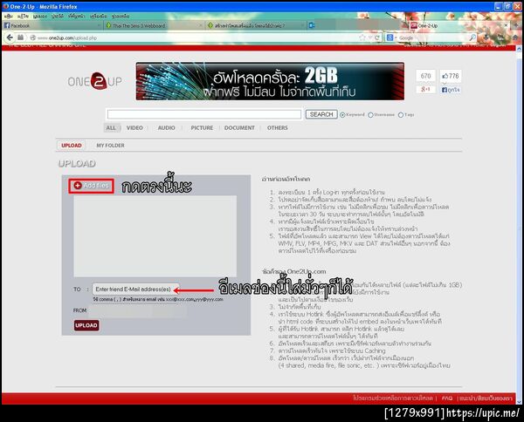Click the first Thai footer link left of FAQ
The height and width of the screenshot is (422, 524).
click(x=393, y=398)
